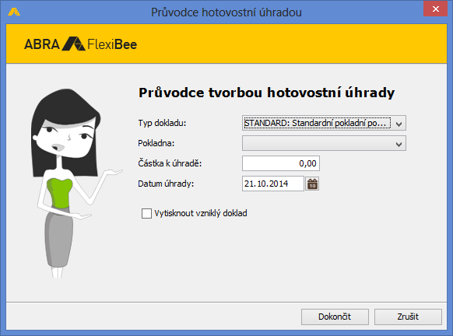Click Dokončit to finish the wizard
Screen dimensions: 453x336
(x=335, y=317)
